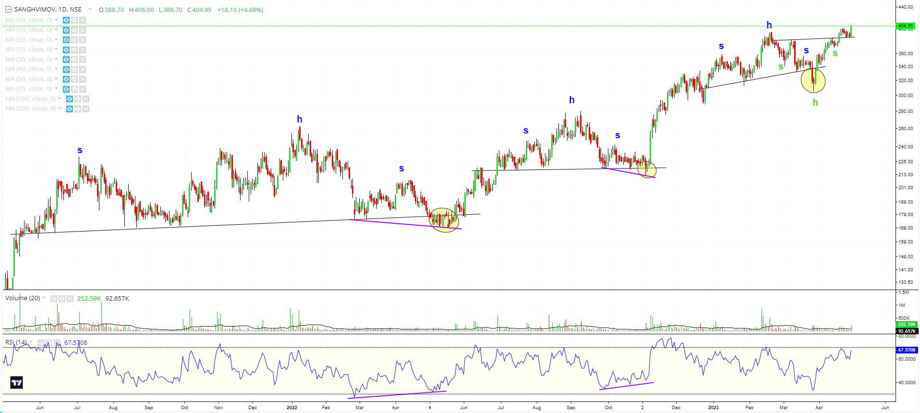The height and width of the screenshot is (413, 920).
Task: Toggle Volume (20) visibility eye
Action: click(54, 299)
